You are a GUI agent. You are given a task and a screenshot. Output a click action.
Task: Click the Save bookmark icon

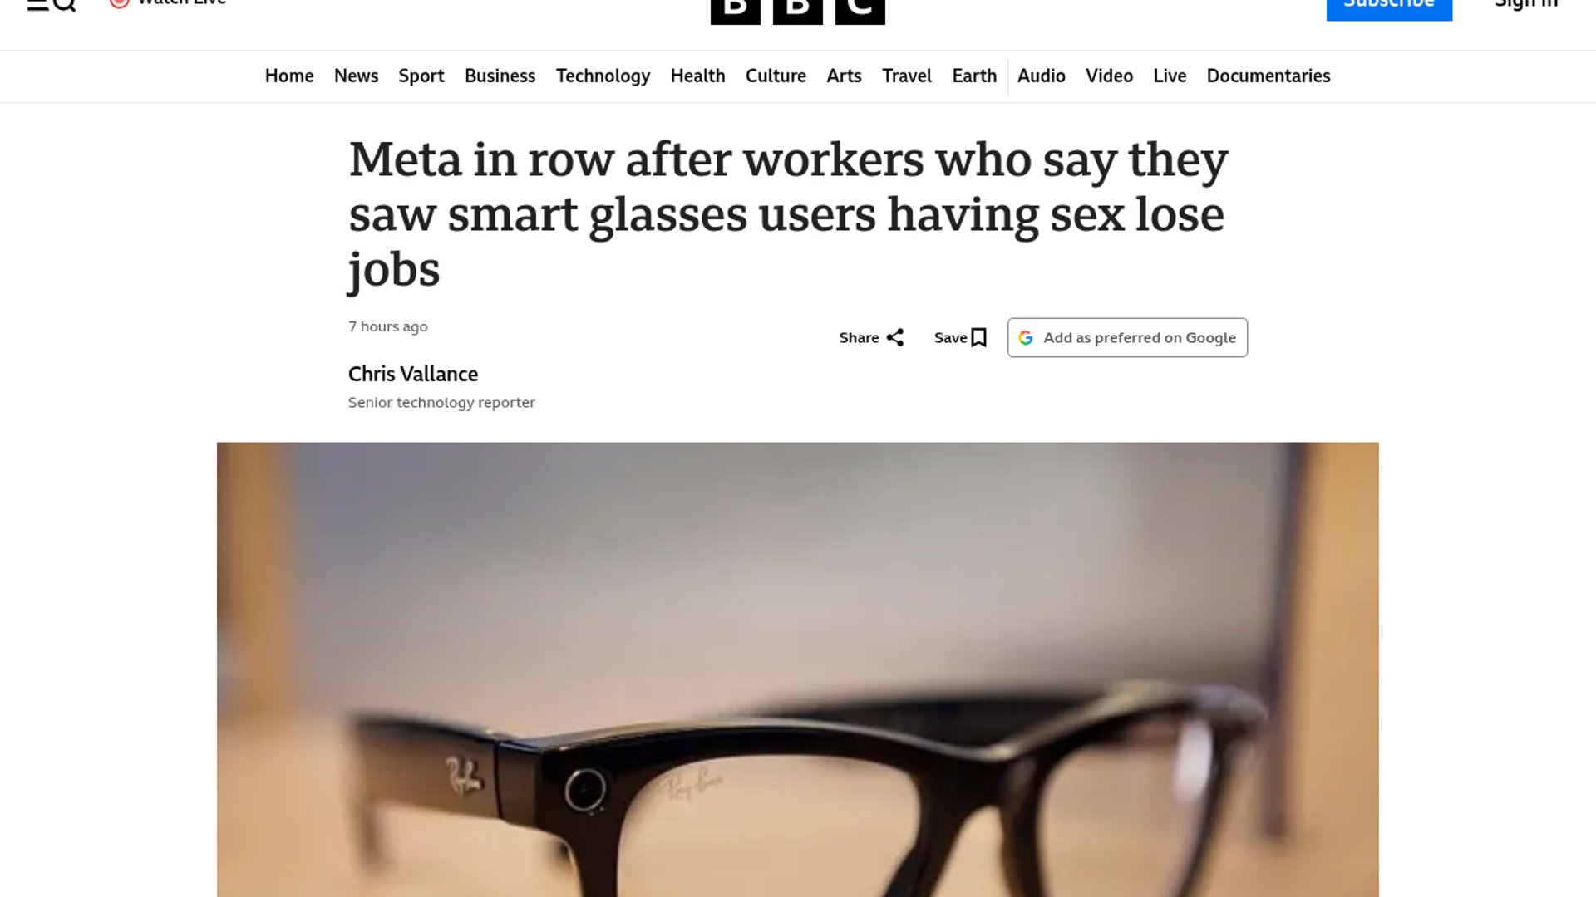point(979,338)
